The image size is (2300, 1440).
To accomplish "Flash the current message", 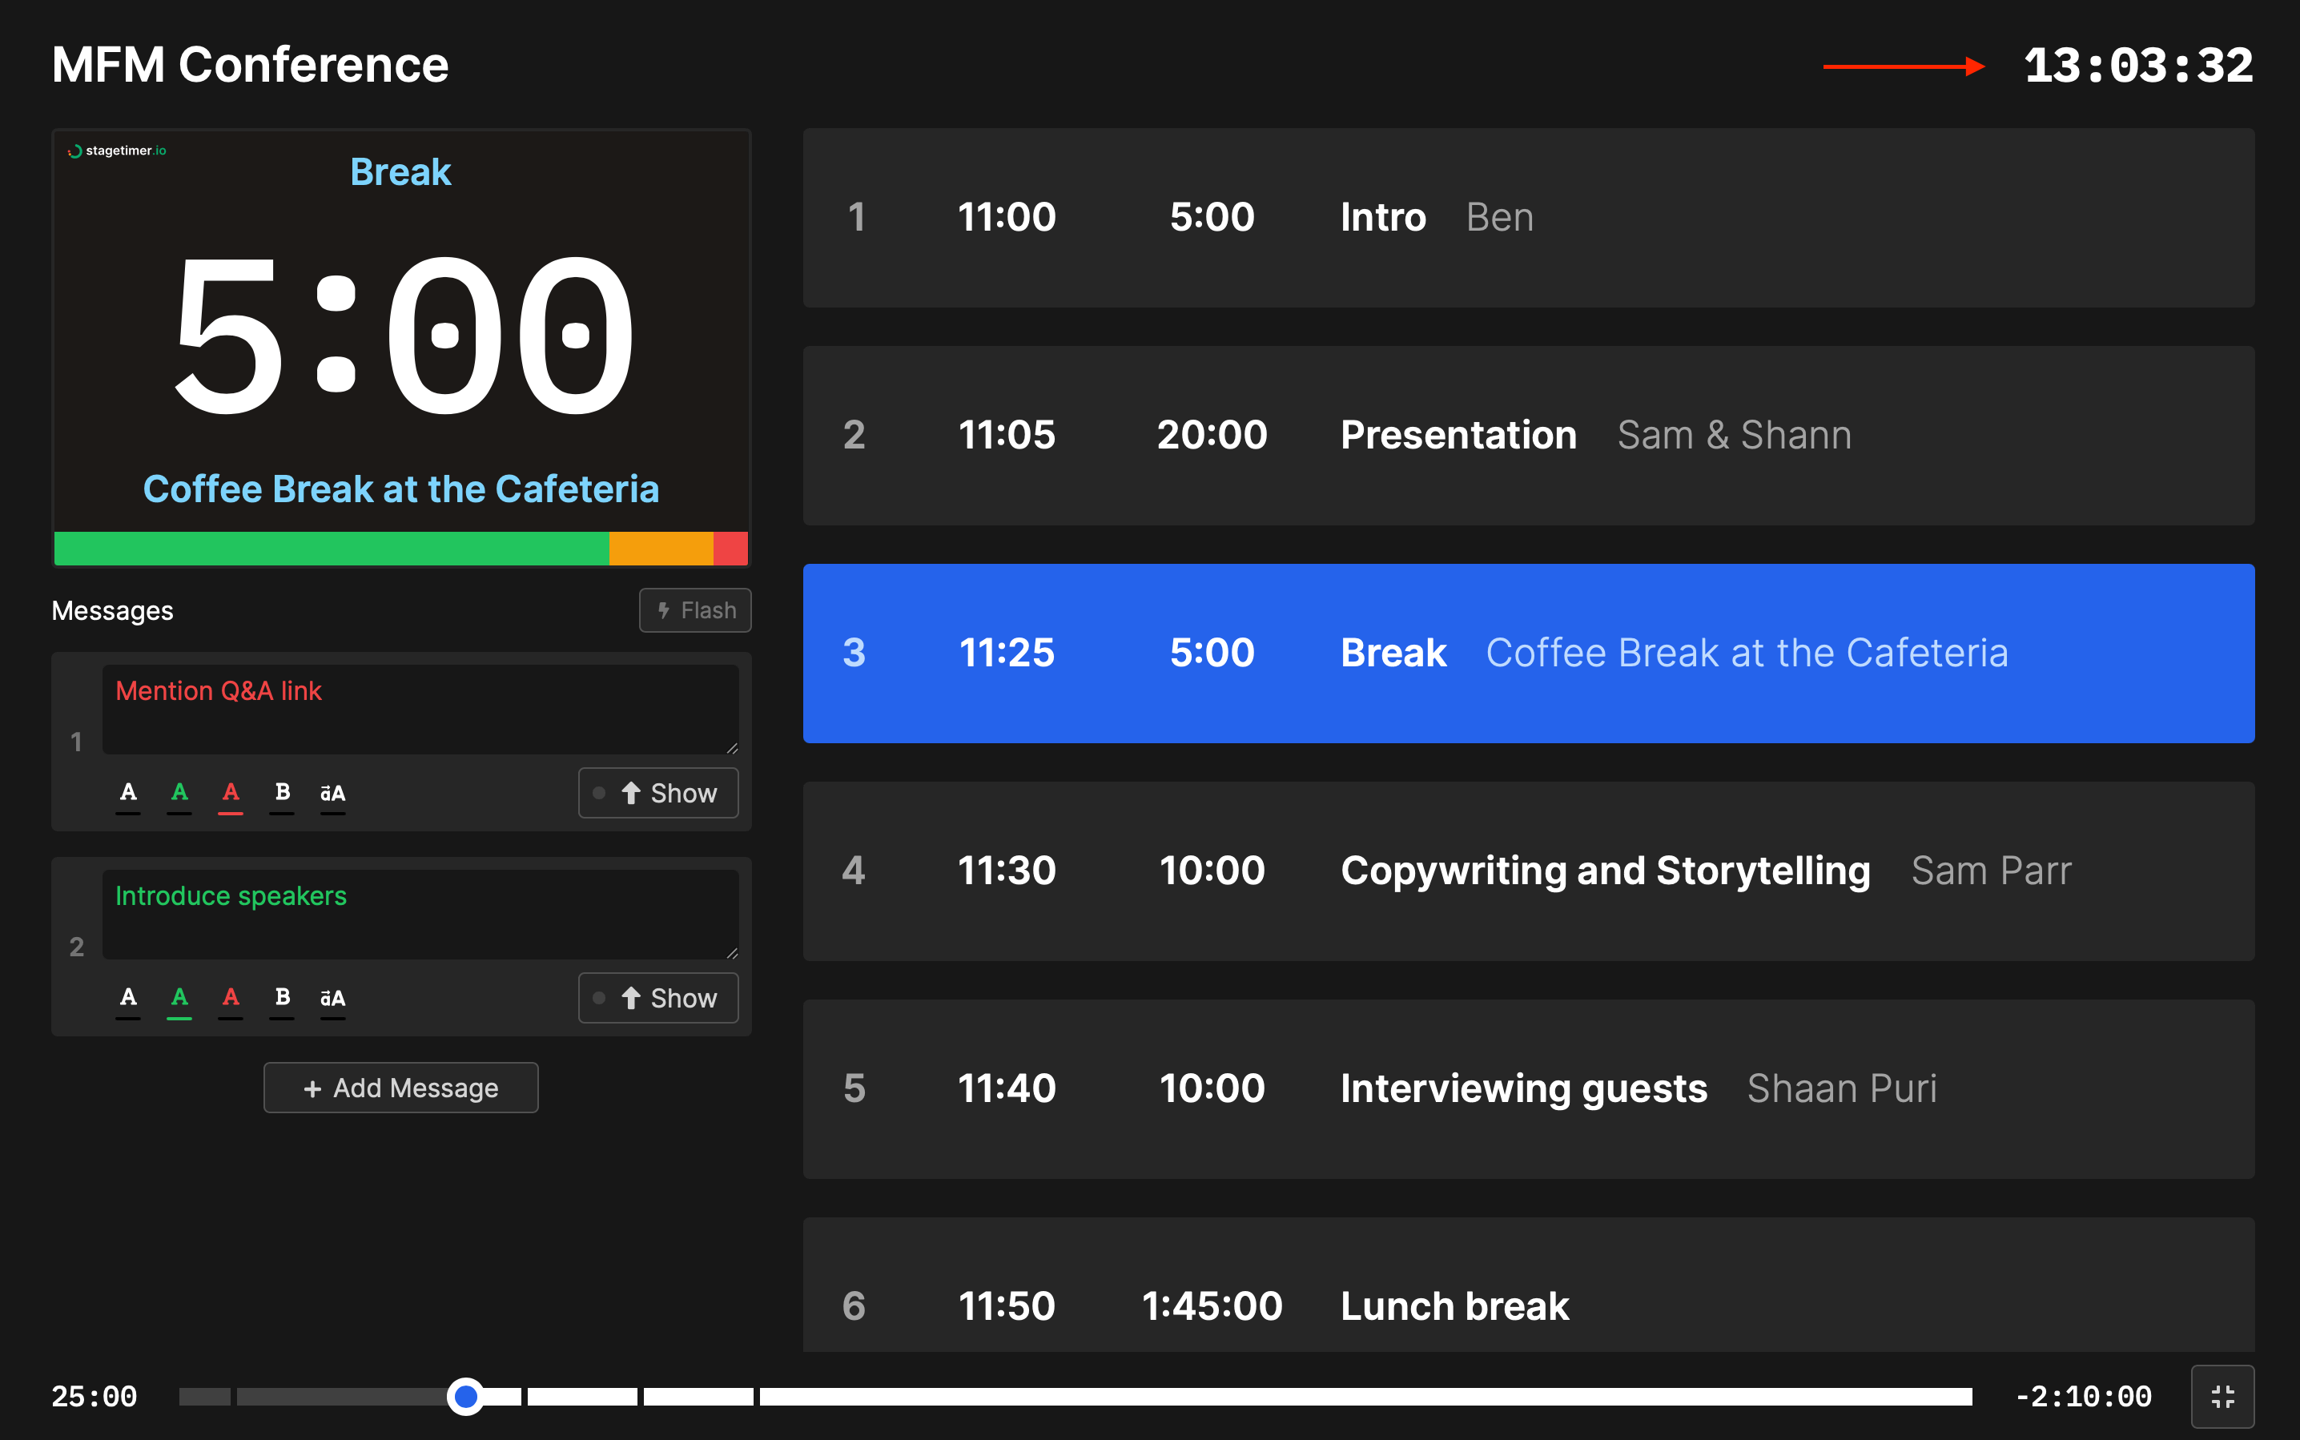I will point(695,610).
